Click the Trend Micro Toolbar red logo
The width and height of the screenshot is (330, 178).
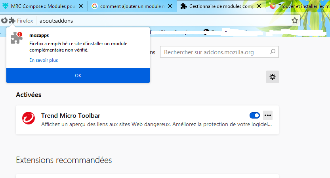click(29, 118)
